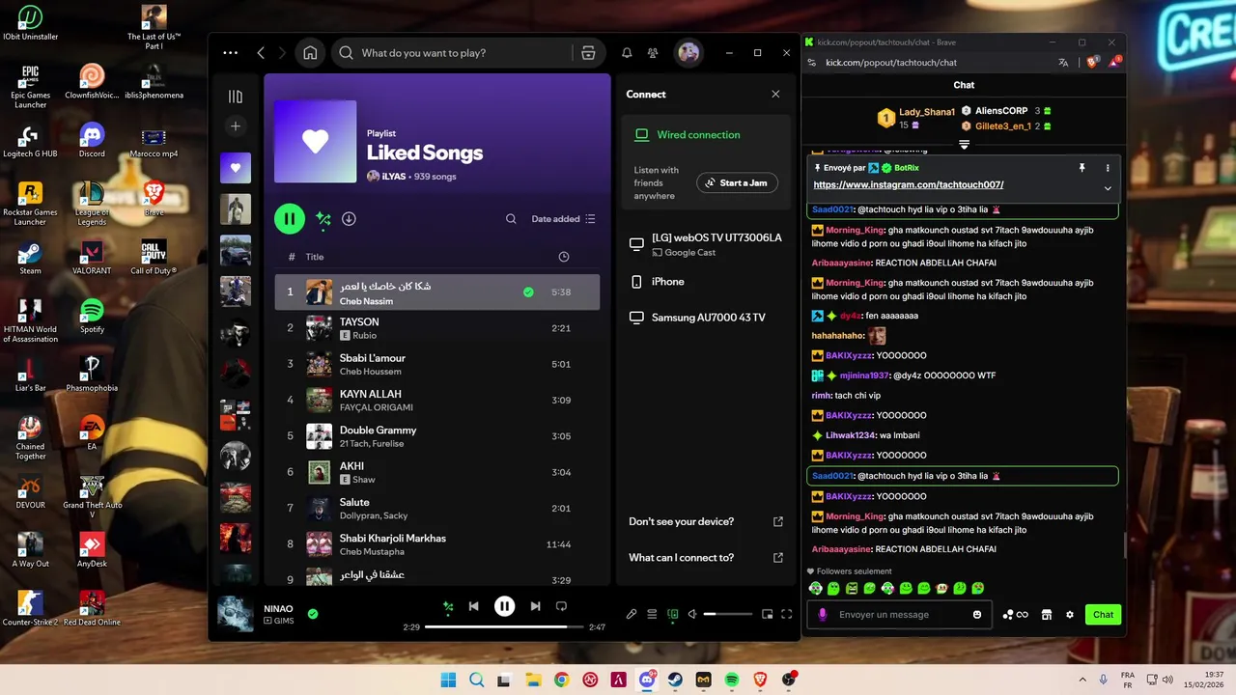Toggle shuffle in the player bar
Image resolution: width=1236 pixels, height=695 pixels.
click(x=448, y=606)
